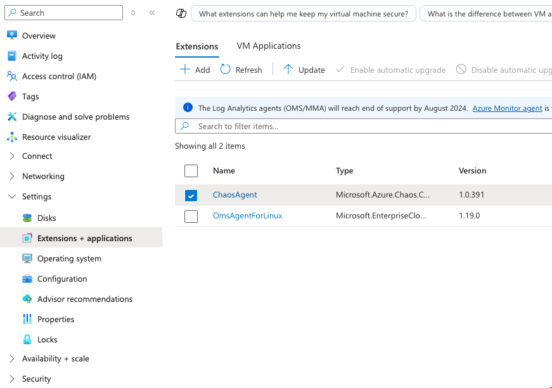
Task: Open Tags via its sidebar icon
Action: click(11, 96)
